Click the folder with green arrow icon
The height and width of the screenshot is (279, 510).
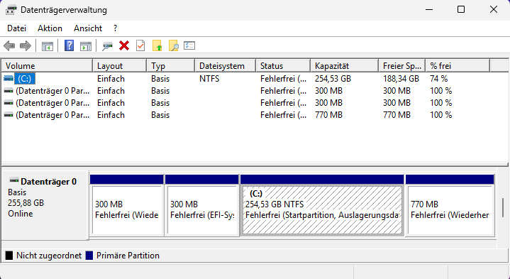click(157, 45)
